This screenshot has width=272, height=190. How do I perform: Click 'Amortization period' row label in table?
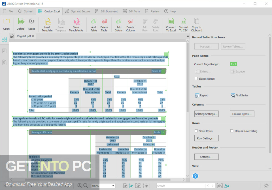tap(40, 96)
